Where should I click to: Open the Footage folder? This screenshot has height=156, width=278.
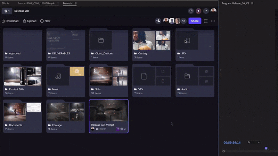66,117
